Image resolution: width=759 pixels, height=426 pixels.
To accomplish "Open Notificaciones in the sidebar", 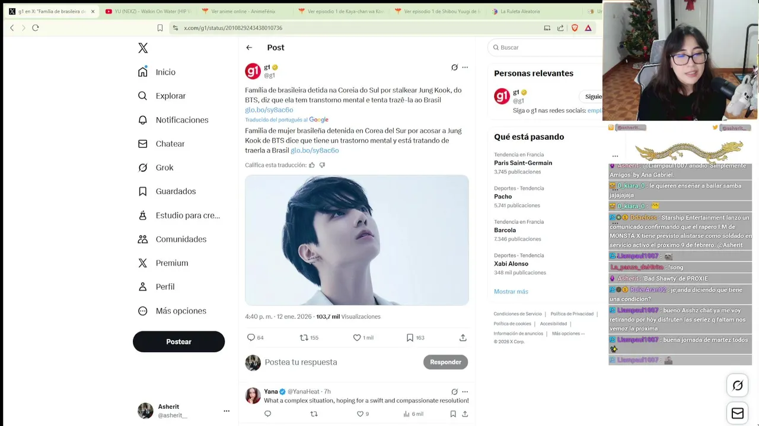I will click(x=173, y=120).
